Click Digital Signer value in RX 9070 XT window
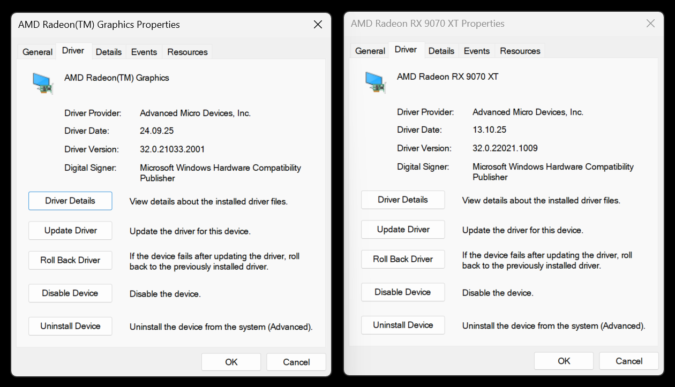The image size is (675, 387). pos(553,172)
